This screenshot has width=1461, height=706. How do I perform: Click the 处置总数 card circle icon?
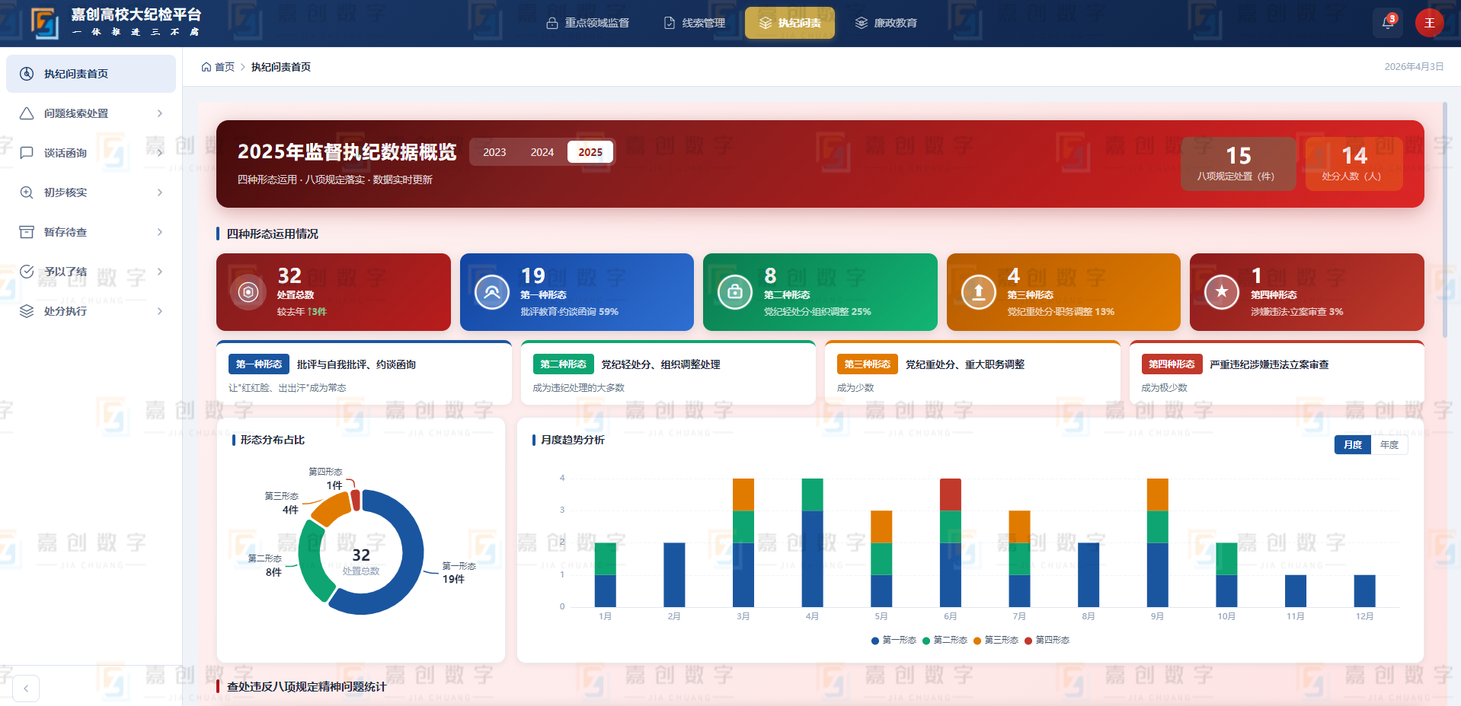(248, 292)
